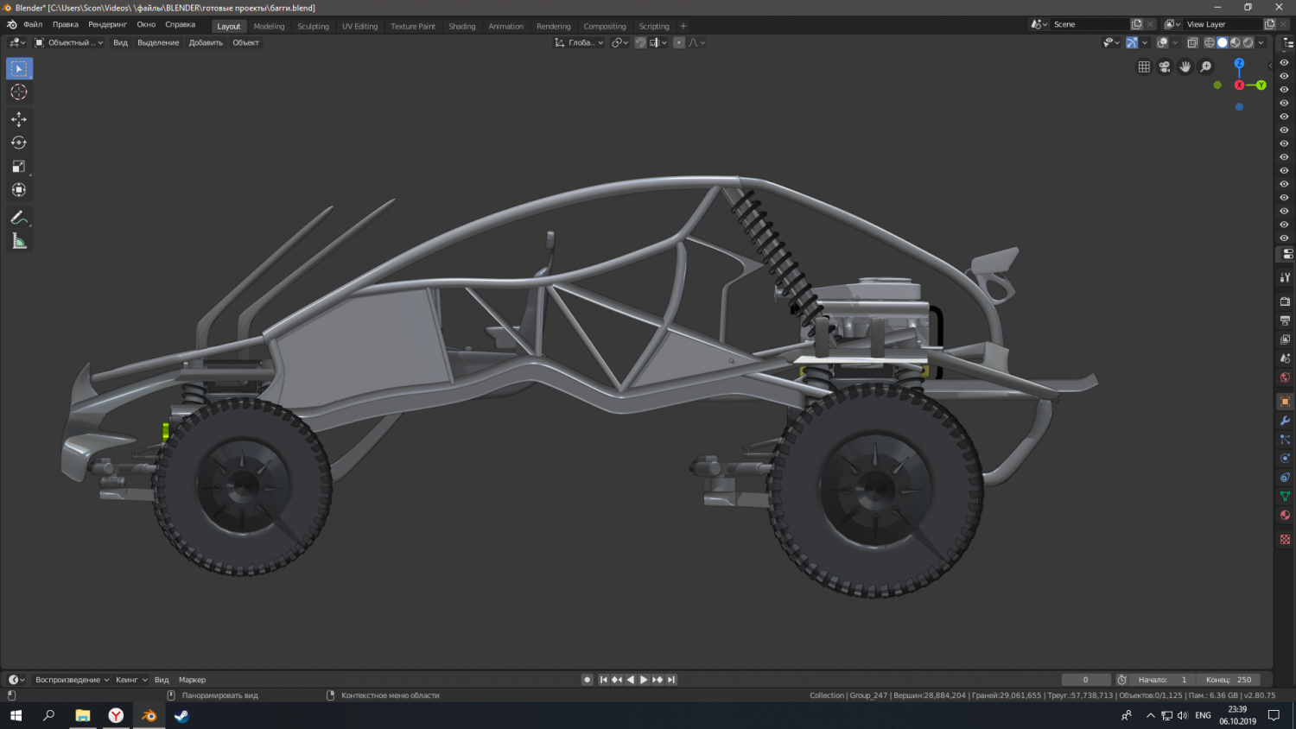Toggle the camera view icon
Viewport: 1296px width, 729px height.
pyautogui.click(x=1165, y=67)
